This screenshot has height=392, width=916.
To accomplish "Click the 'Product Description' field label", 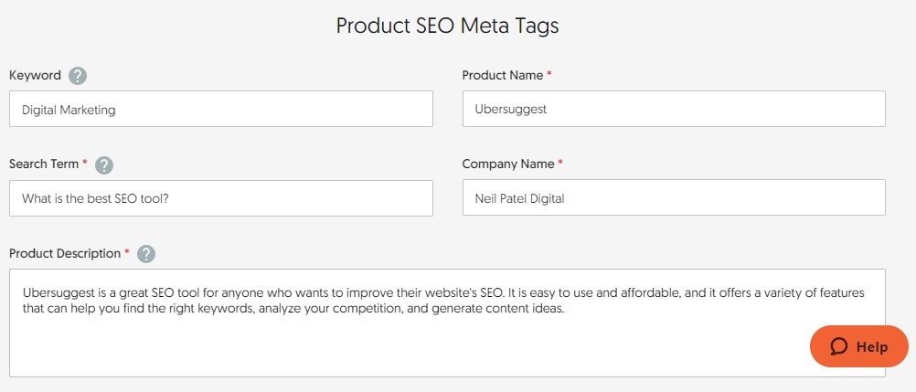I will (65, 253).
